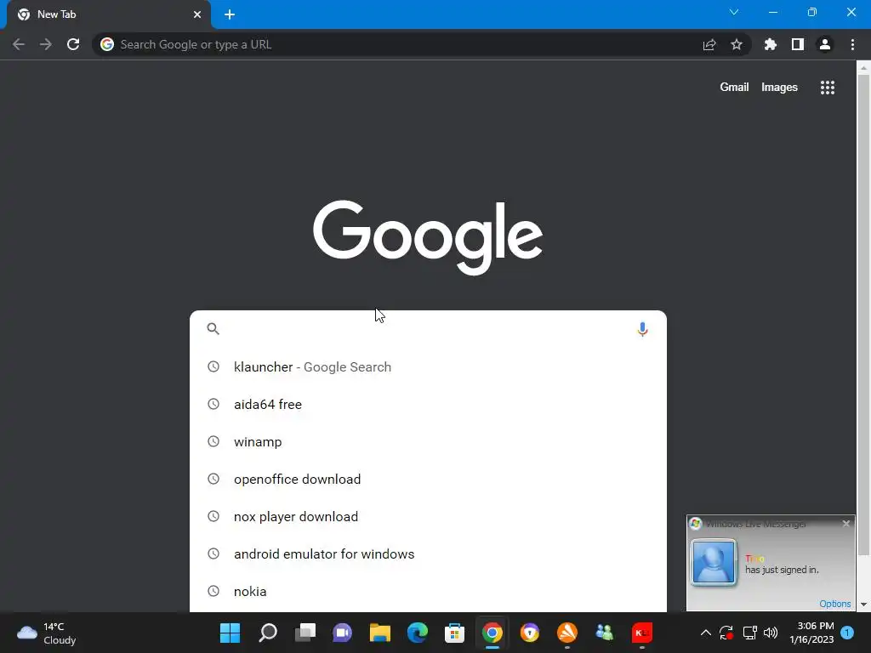The height and width of the screenshot is (653, 871).
Task: Launch Microsoft Edge from taskbar
Action: [x=417, y=633]
